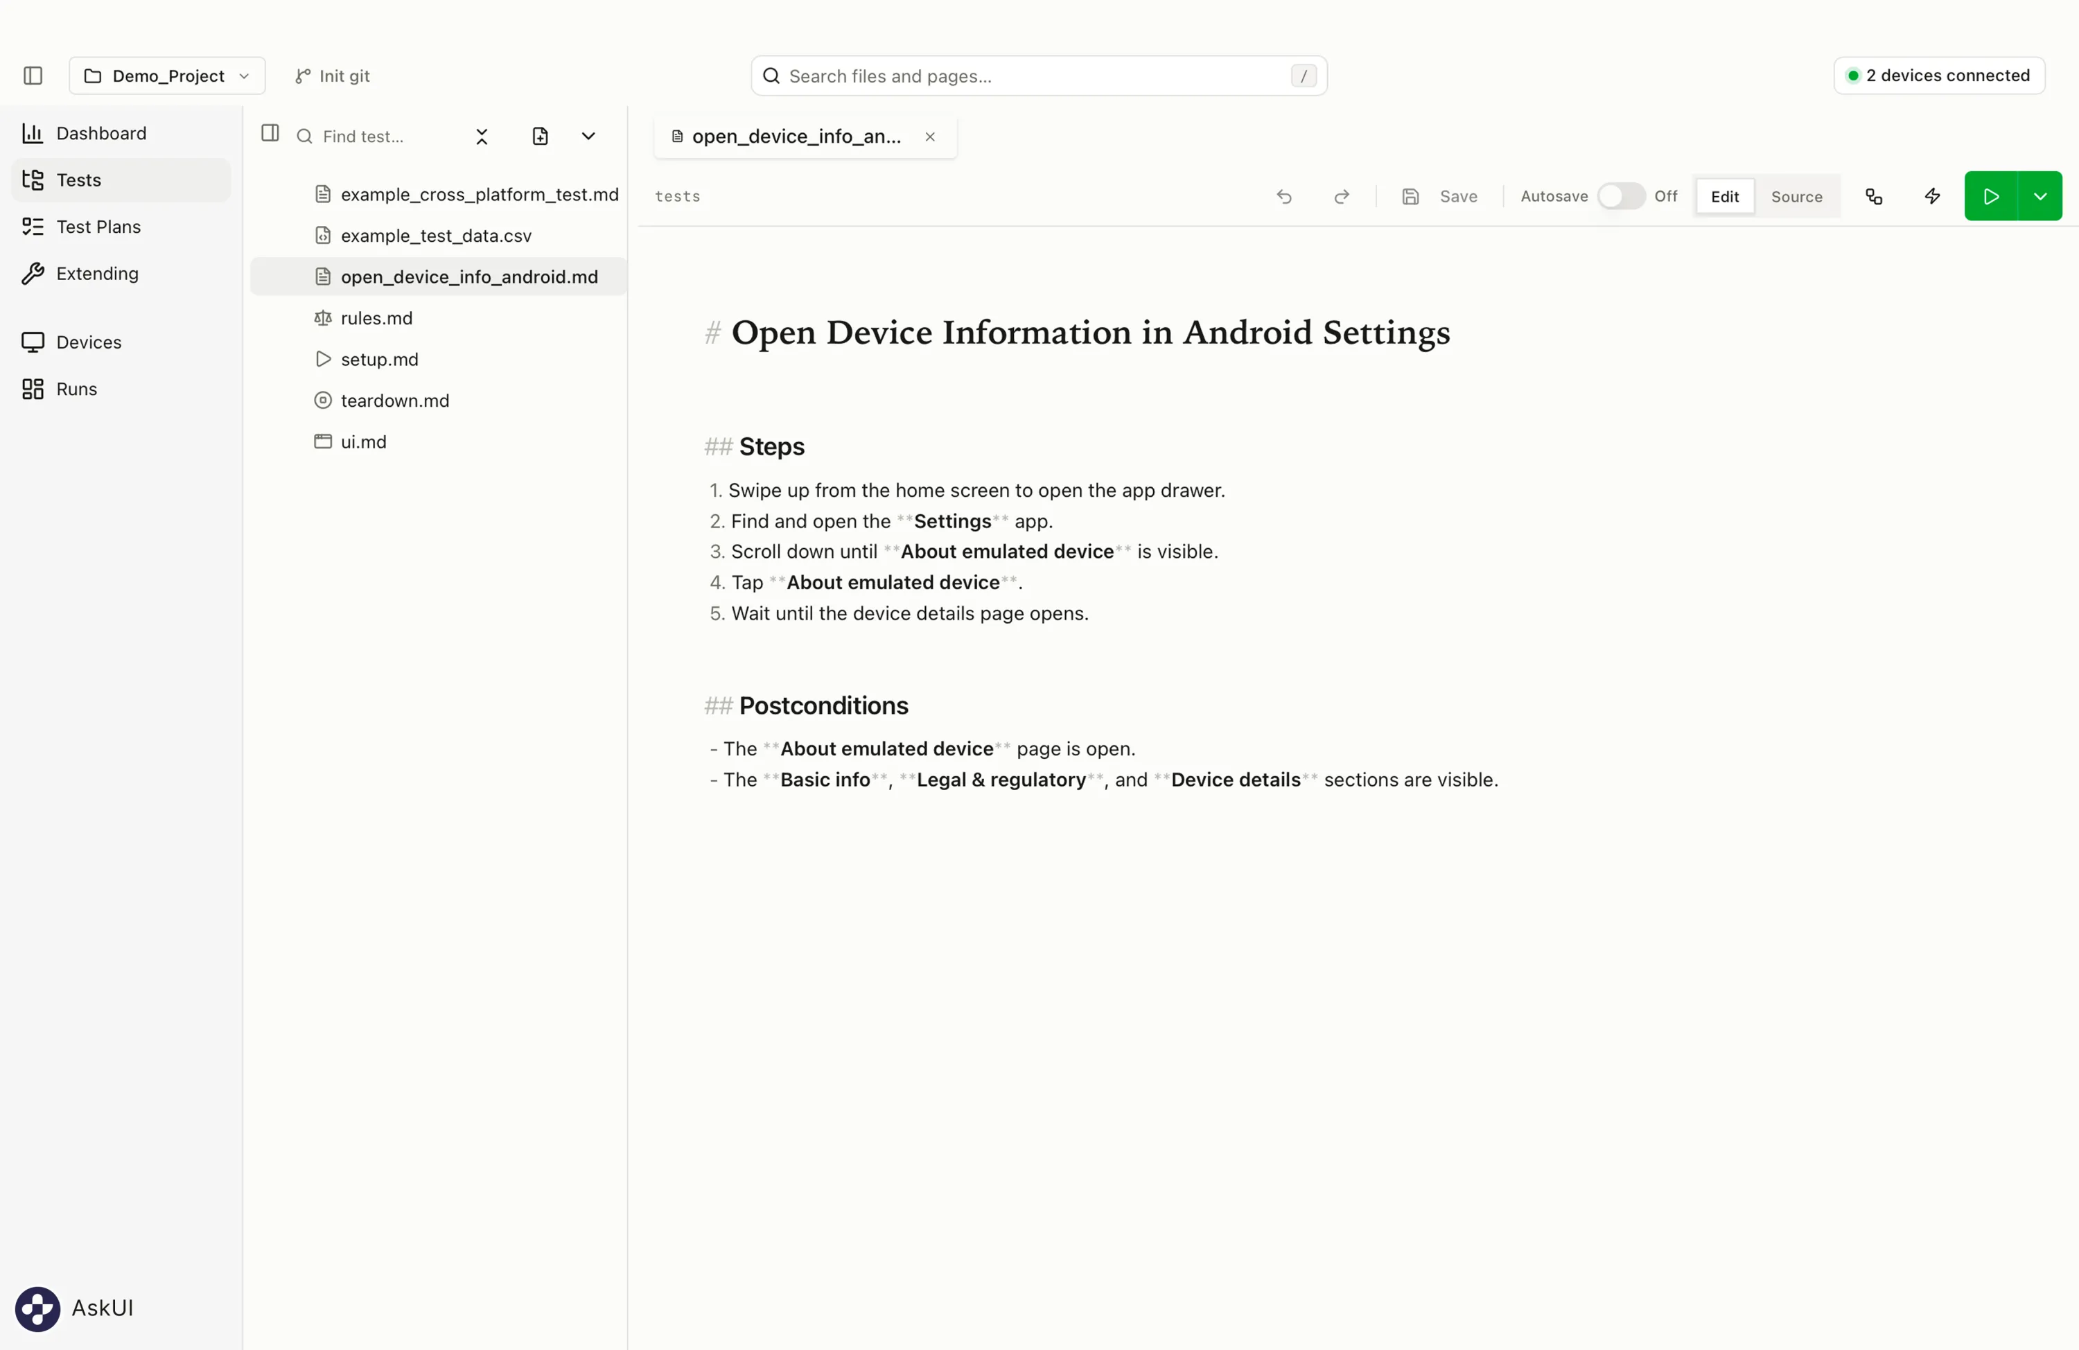The width and height of the screenshot is (2079, 1350).
Task: Open Test Plans in sidebar
Action: (121, 227)
